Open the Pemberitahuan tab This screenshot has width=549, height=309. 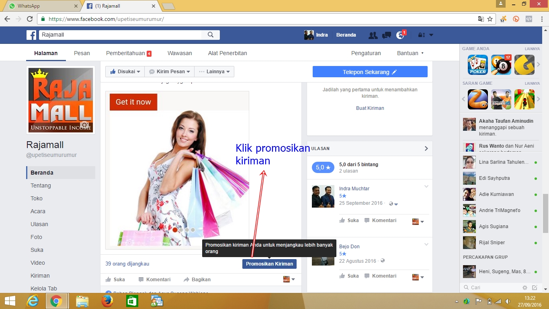[129, 53]
